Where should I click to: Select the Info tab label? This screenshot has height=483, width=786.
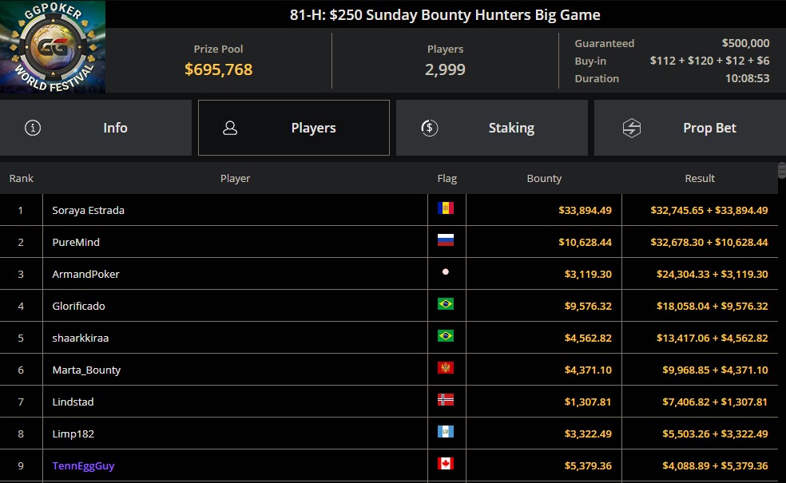pos(115,128)
